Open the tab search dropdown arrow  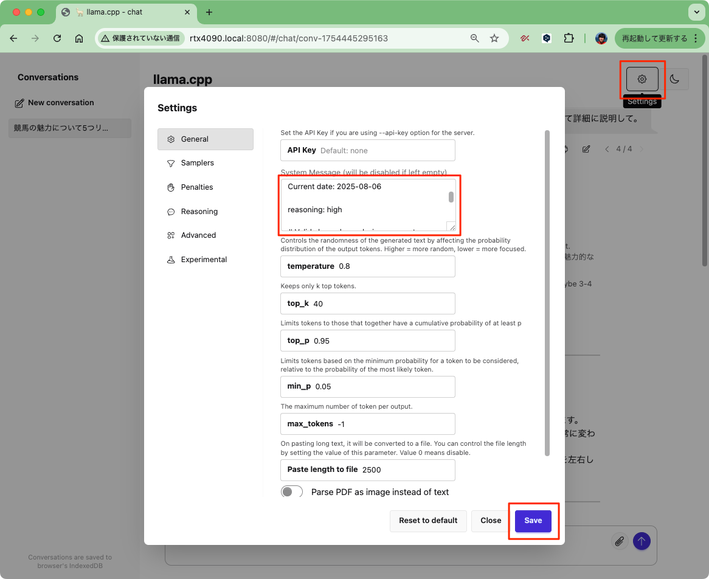coord(696,12)
